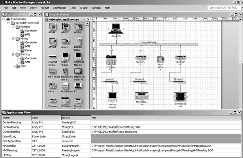Pick the Premium PLC device icon
Image resolution: width=243 pixels, height=158 pixels.
coord(53,100)
